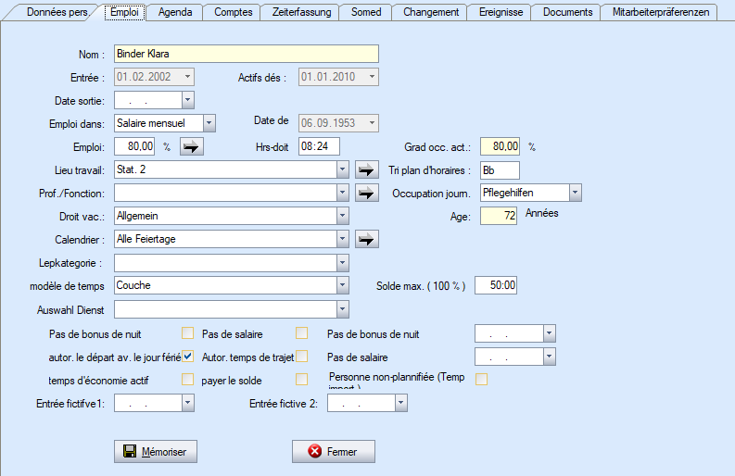Check the Autor. temps de trajet box
This screenshot has width=735, height=476.
pyautogui.click(x=301, y=357)
